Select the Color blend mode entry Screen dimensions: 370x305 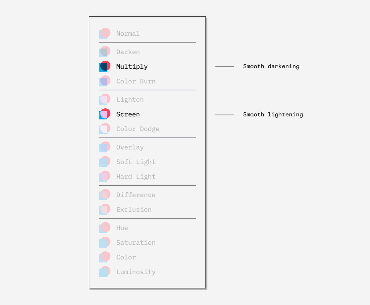pyautogui.click(x=126, y=257)
